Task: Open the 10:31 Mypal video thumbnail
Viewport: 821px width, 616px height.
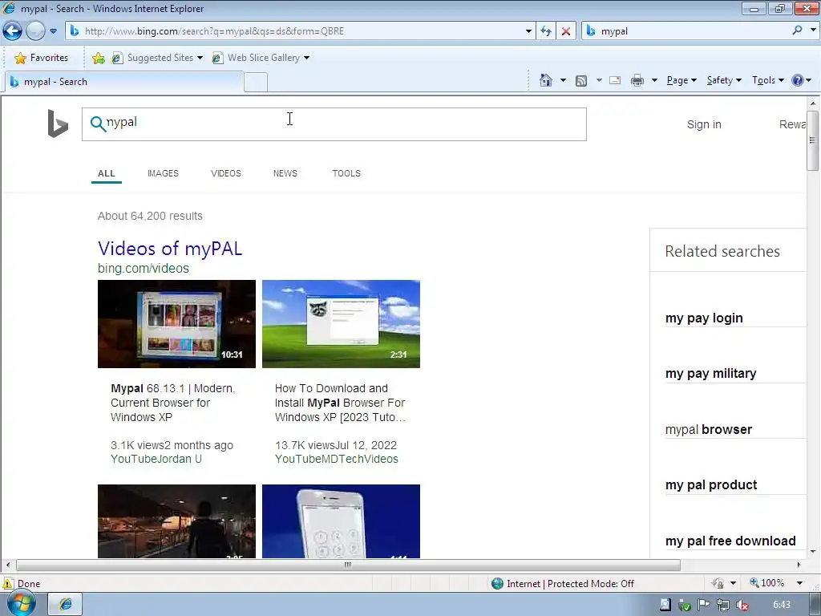Action: coord(176,324)
